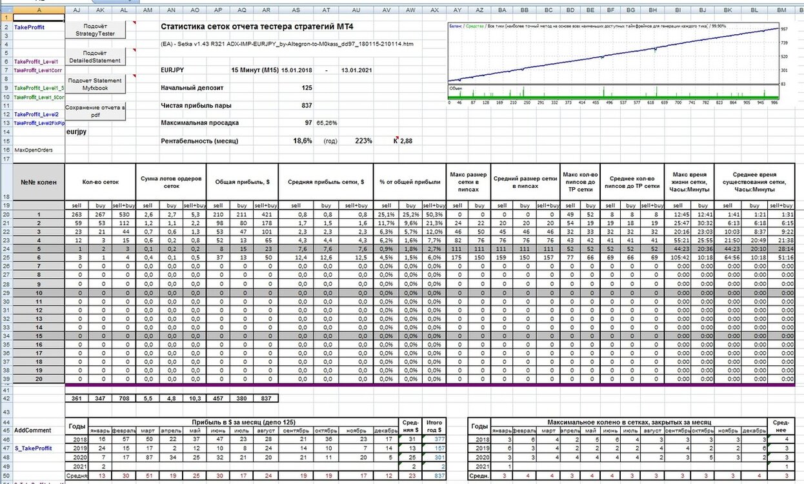
Task: Select the TakeProffit_Level1Corr cell
Action: pos(39,70)
